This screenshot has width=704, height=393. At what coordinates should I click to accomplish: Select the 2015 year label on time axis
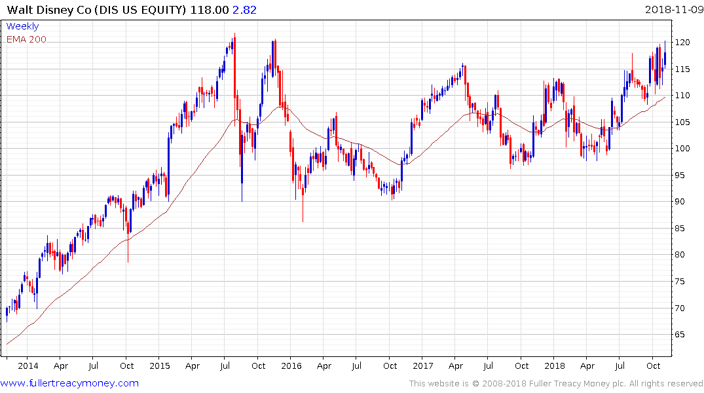(159, 366)
